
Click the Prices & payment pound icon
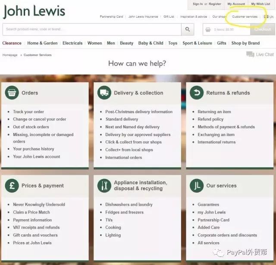(12, 186)
